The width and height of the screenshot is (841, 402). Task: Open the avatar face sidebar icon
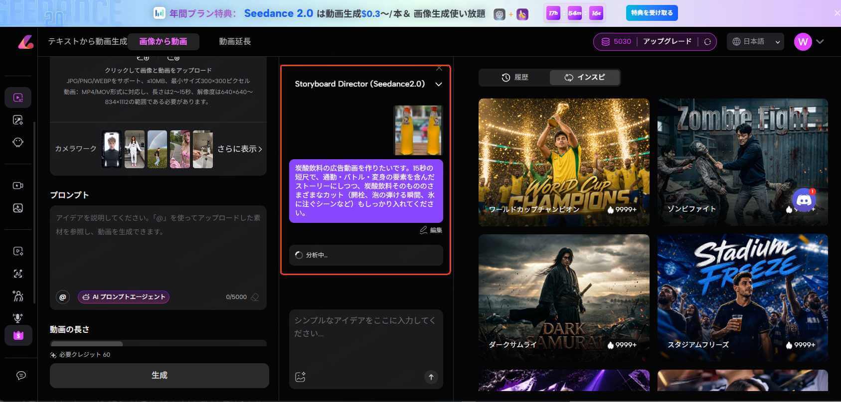click(x=18, y=142)
